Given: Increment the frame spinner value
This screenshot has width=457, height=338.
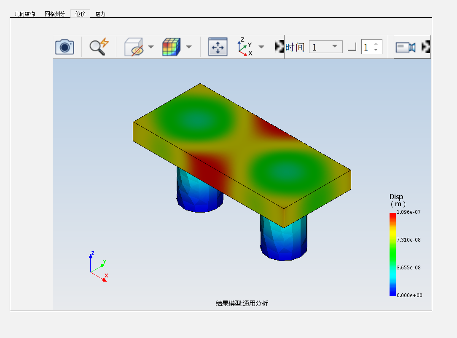Looking at the screenshot, I should coord(376,44).
